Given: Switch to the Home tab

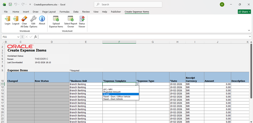Looking at the screenshot, I should (x=16, y=12).
